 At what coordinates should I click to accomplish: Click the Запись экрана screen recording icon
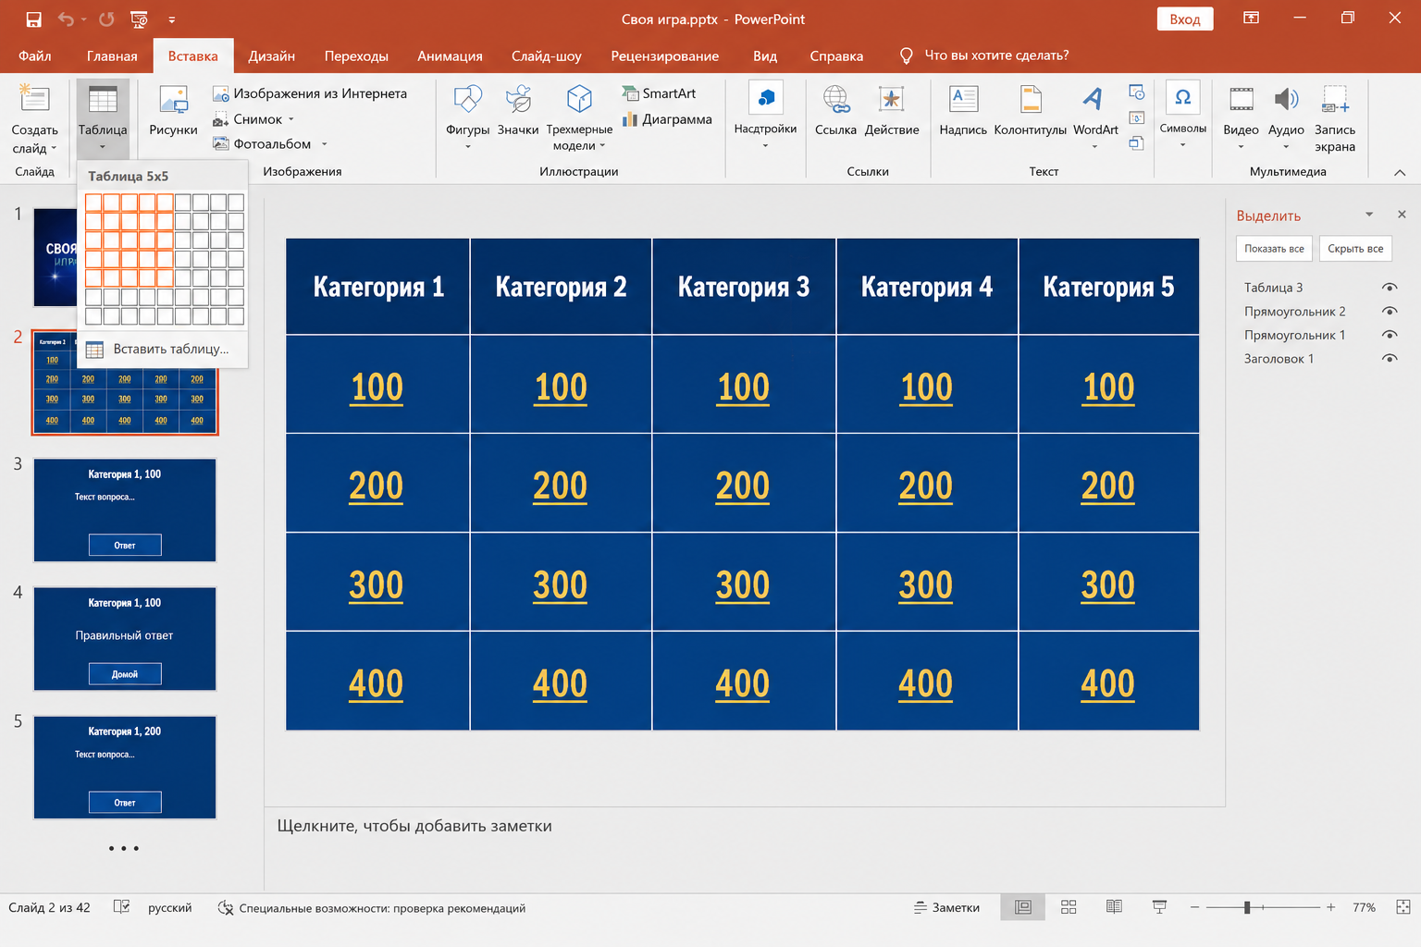(x=1335, y=99)
